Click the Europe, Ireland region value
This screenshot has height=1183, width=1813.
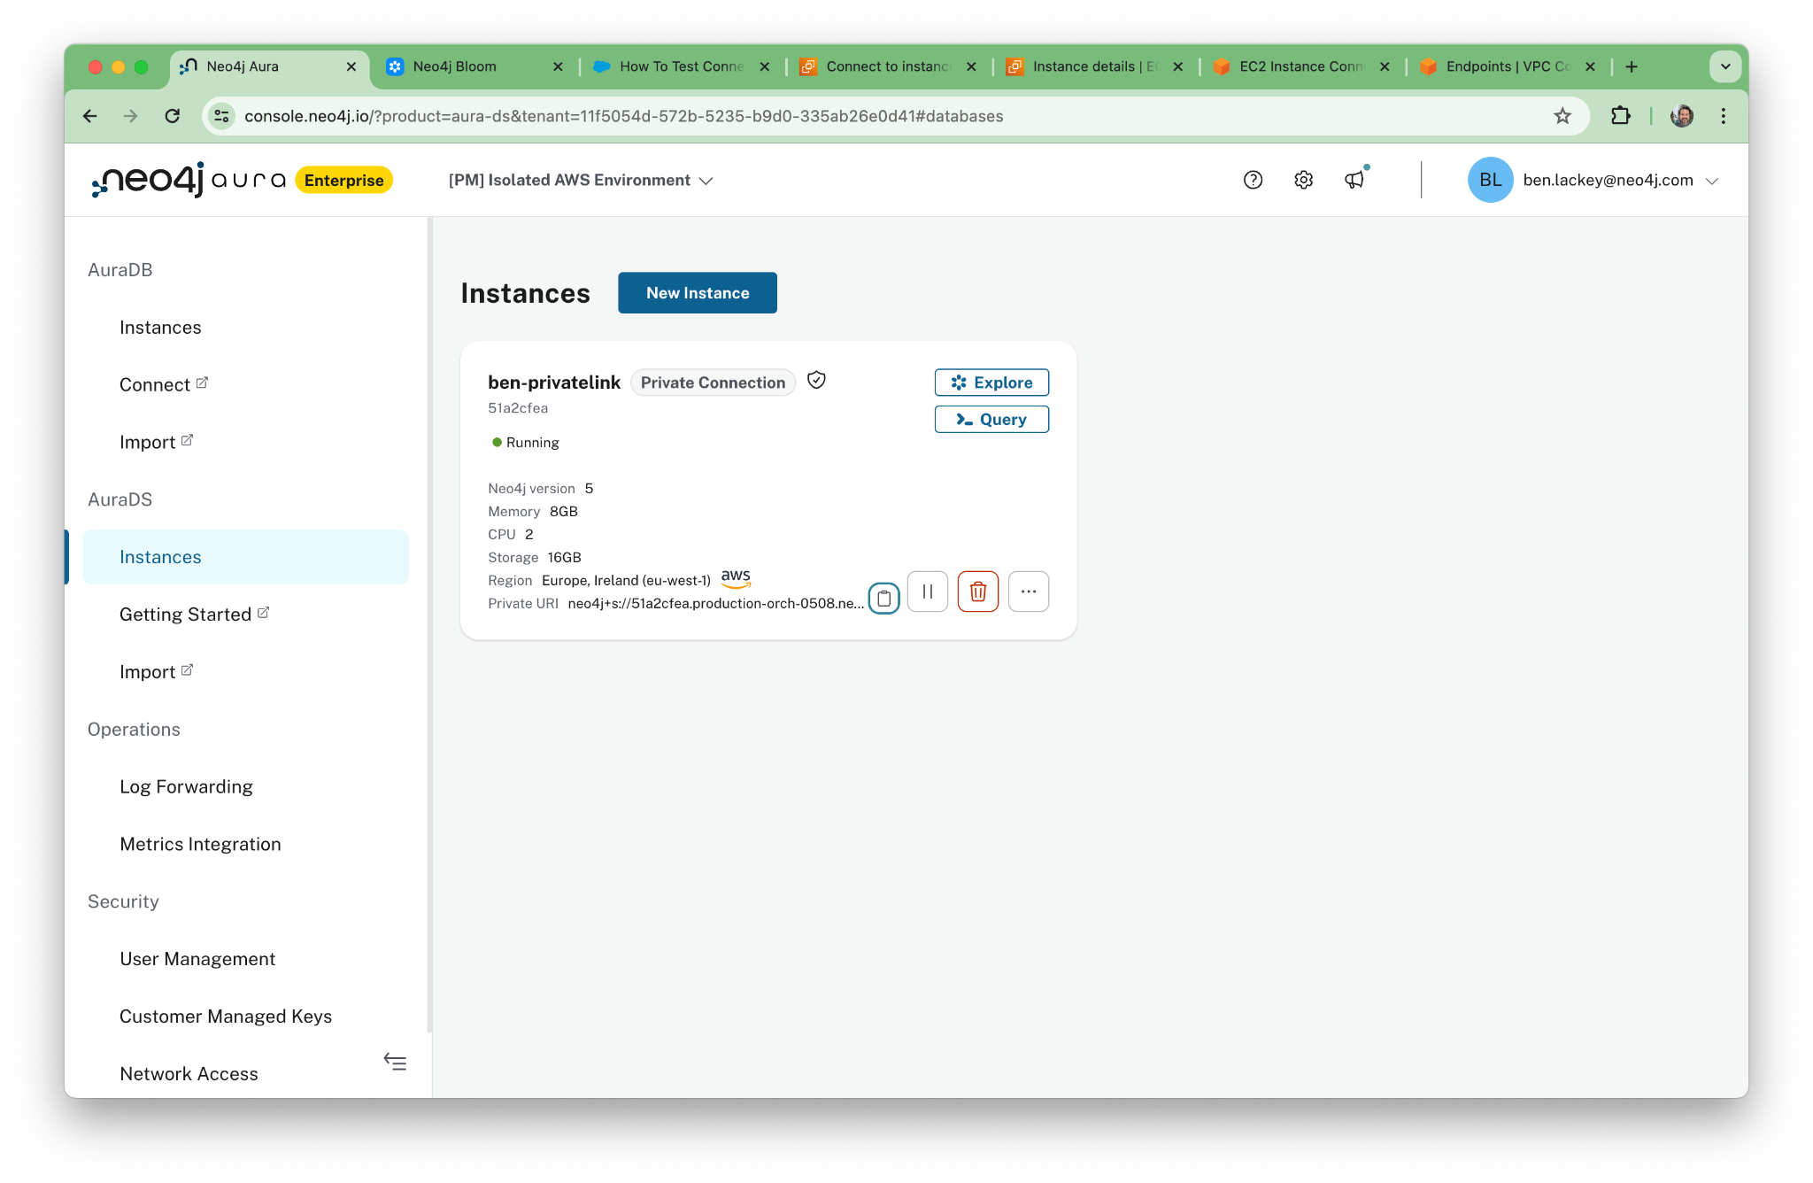tap(626, 581)
